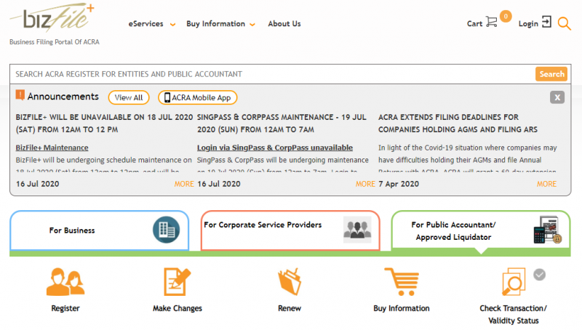Open the magnifier search icon
582x330 pixels.
(565, 23)
